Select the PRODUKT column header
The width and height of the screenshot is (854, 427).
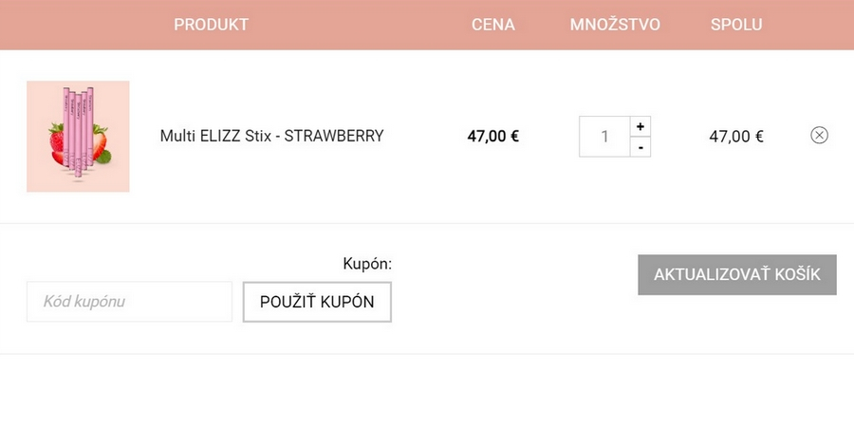pos(211,25)
